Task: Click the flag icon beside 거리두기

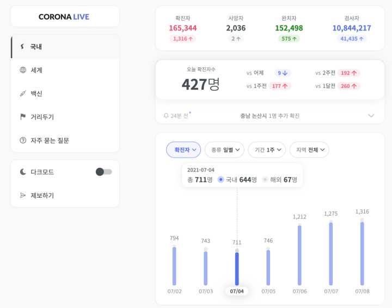Action: click(x=23, y=117)
